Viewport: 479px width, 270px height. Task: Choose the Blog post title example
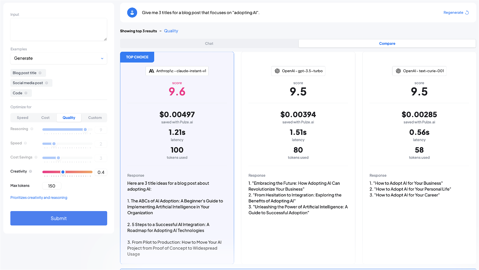point(28,73)
